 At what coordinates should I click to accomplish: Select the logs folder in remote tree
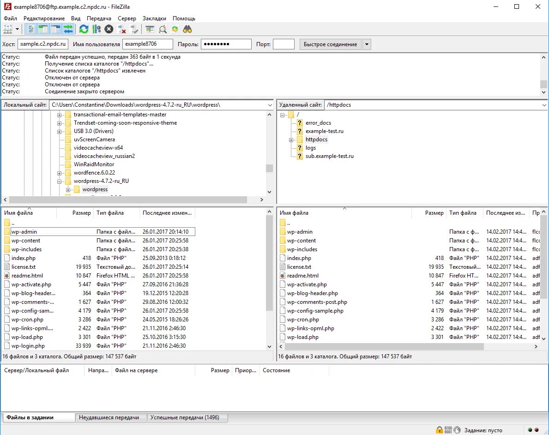coord(311,148)
